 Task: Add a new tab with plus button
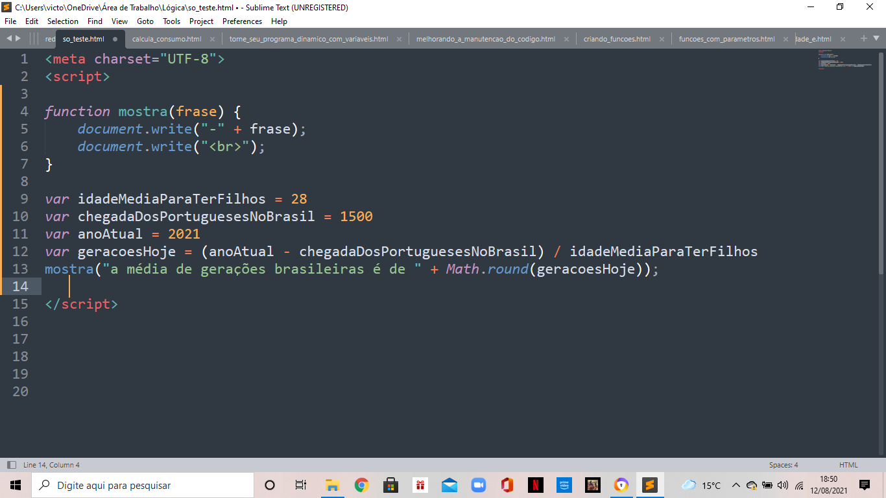864,39
